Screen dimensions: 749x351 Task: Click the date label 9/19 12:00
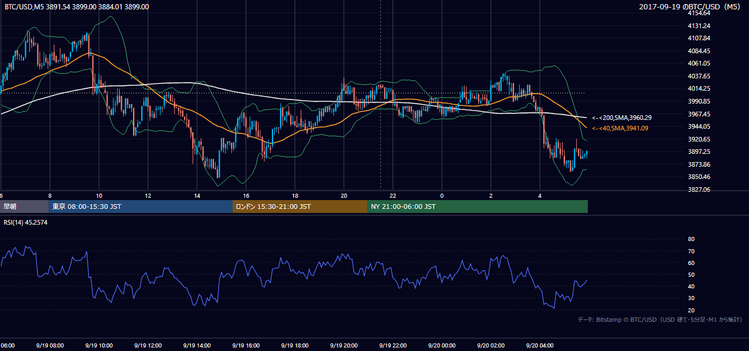point(148,346)
